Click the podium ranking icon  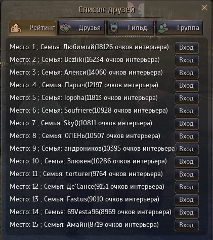click(x=16, y=28)
